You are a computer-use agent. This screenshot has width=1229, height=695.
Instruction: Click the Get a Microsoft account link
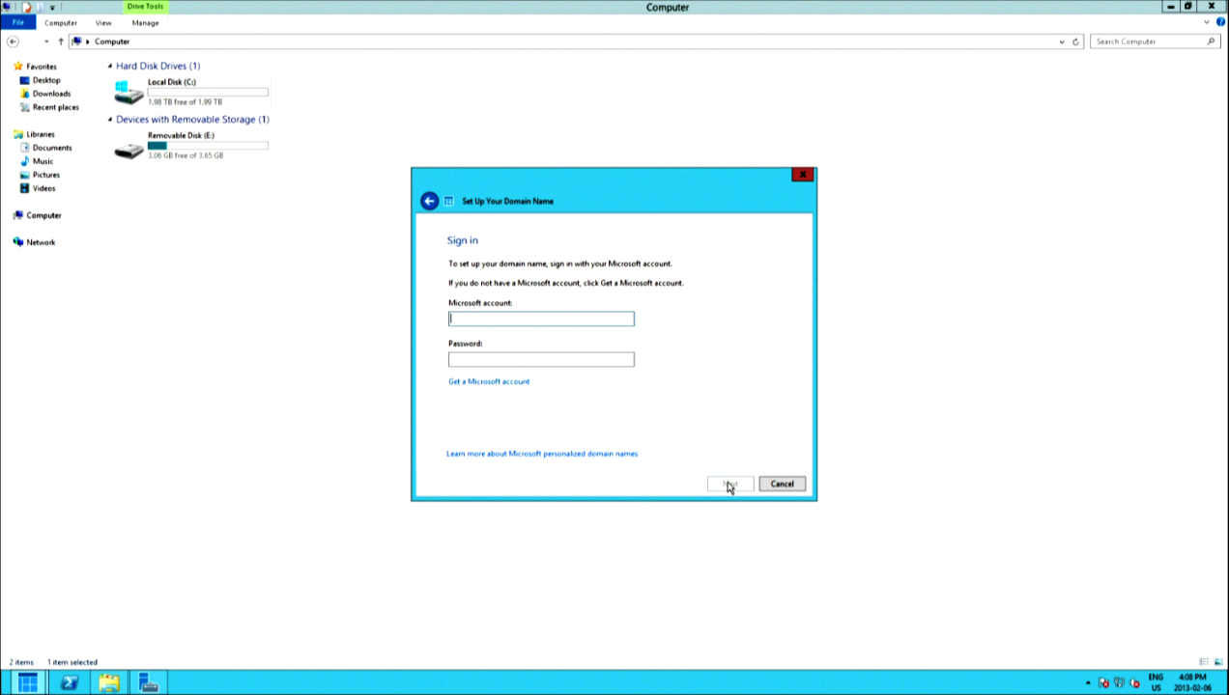pos(489,381)
